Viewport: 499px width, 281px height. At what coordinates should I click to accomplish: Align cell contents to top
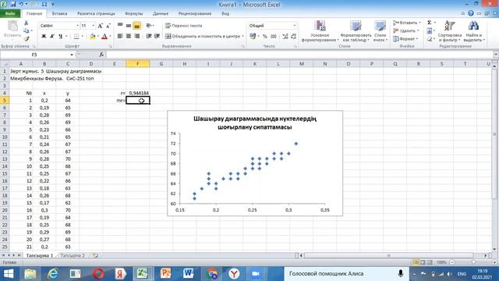120,26
